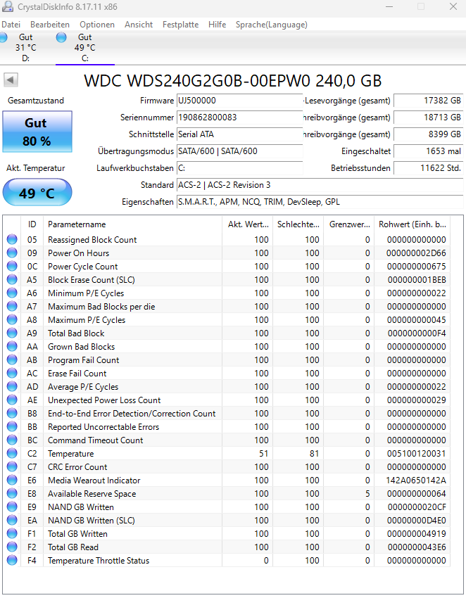This screenshot has height=598, width=466.
Task: Click the Schlechte column header
Action: (x=298, y=224)
